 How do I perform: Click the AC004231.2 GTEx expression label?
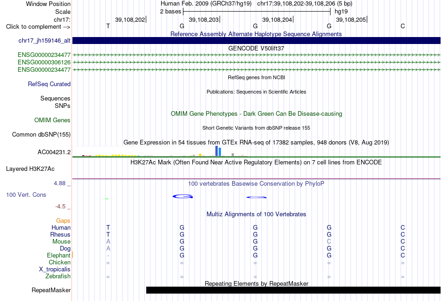click(x=54, y=152)
